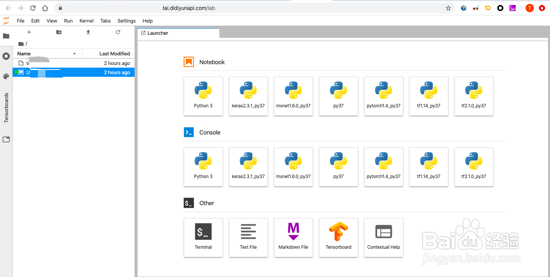The width and height of the screenshot is (550, 277).
Task: Click the new launcher plus icon
Action: pos(29,32)
